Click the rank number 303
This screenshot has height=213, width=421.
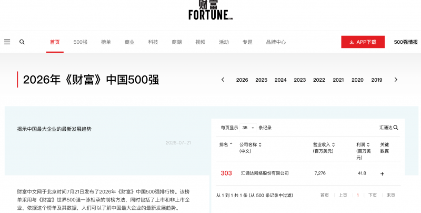pos(226,173)
